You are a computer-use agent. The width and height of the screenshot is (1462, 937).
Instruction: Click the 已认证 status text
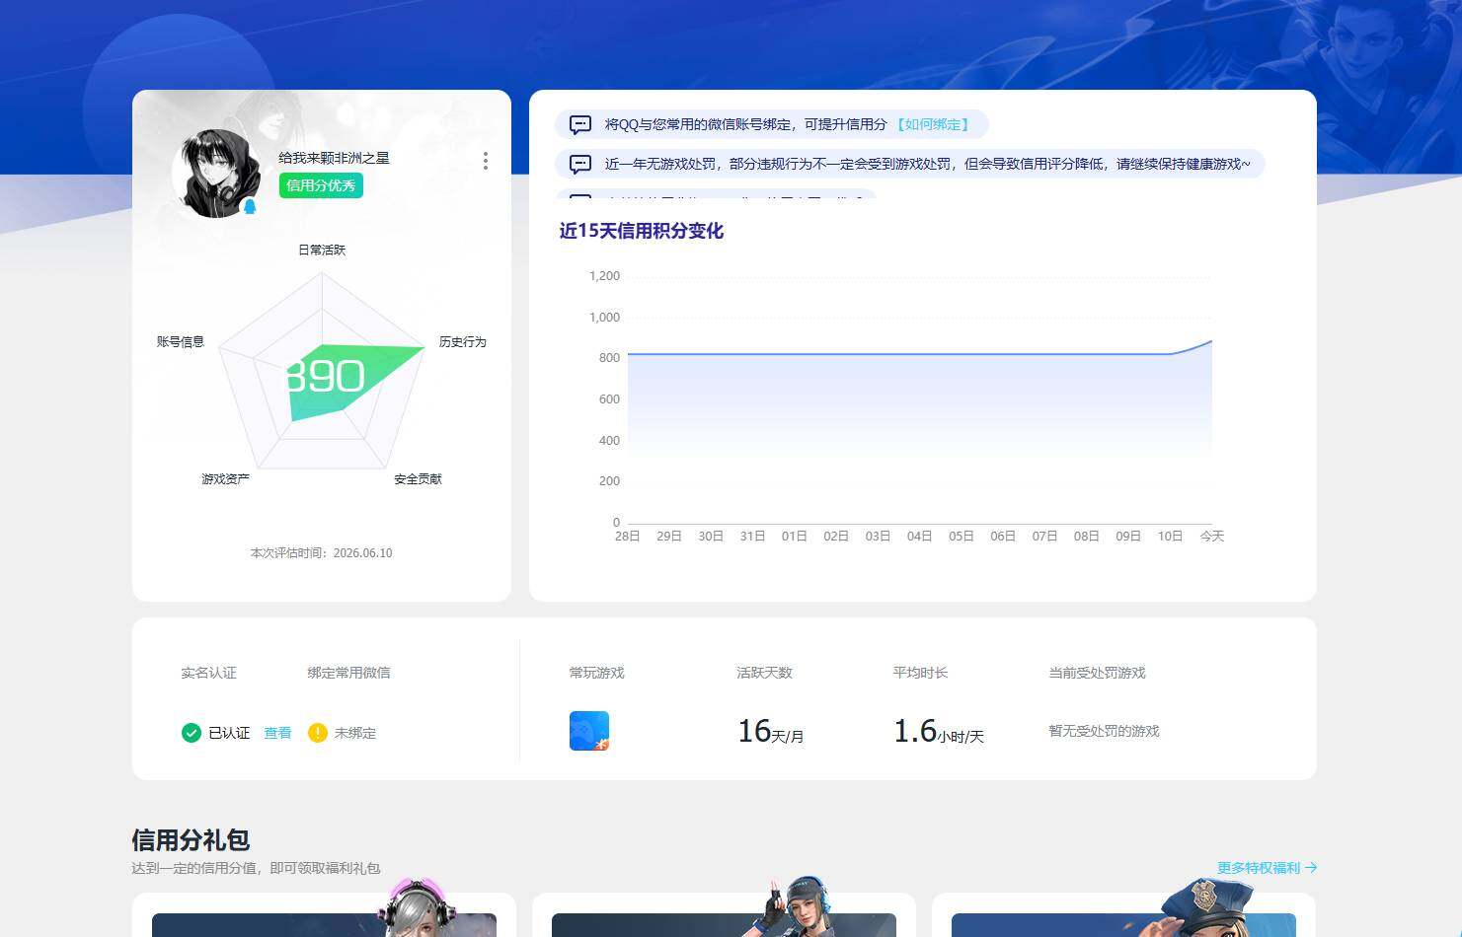click(229, 733)
